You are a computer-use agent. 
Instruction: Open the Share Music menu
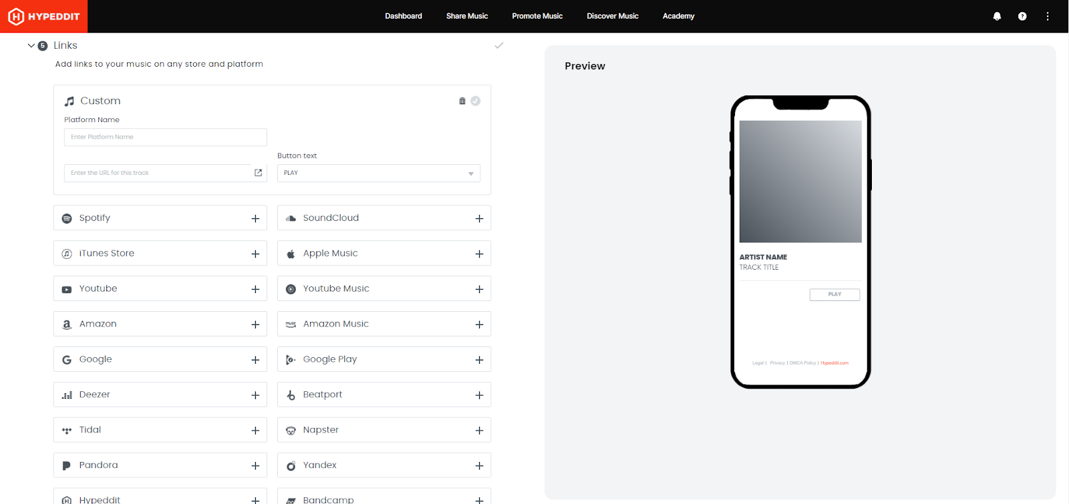pos(467,16)
